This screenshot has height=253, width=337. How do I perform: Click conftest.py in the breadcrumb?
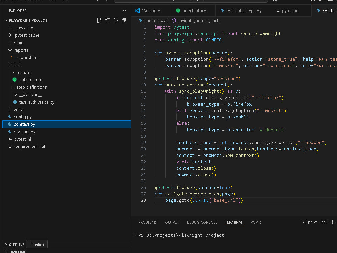click(x=155, y=21)
